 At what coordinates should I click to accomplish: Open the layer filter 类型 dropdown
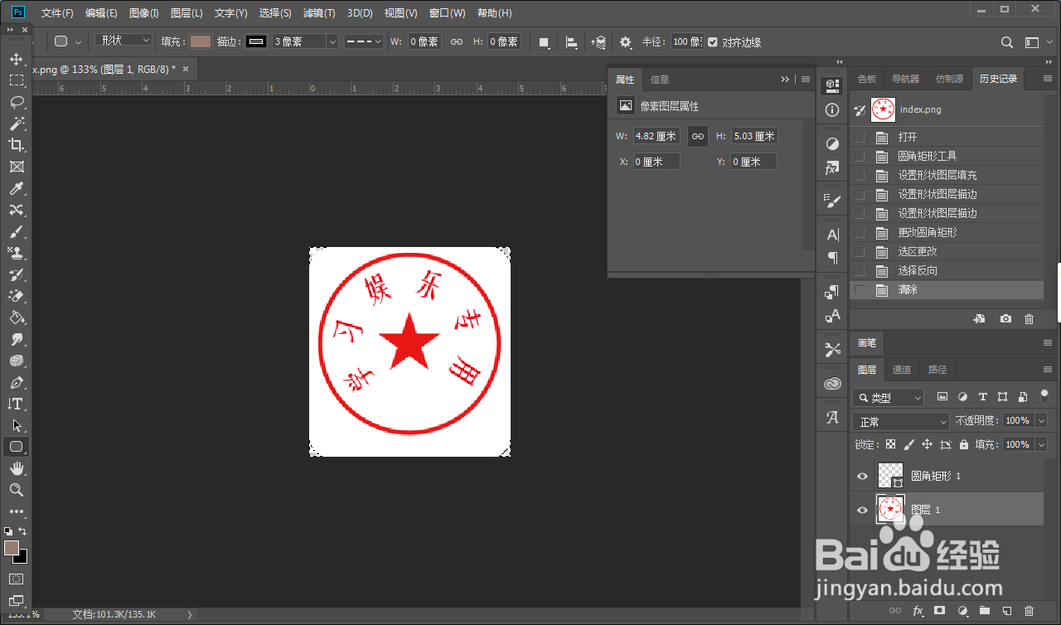click(888, 398)
